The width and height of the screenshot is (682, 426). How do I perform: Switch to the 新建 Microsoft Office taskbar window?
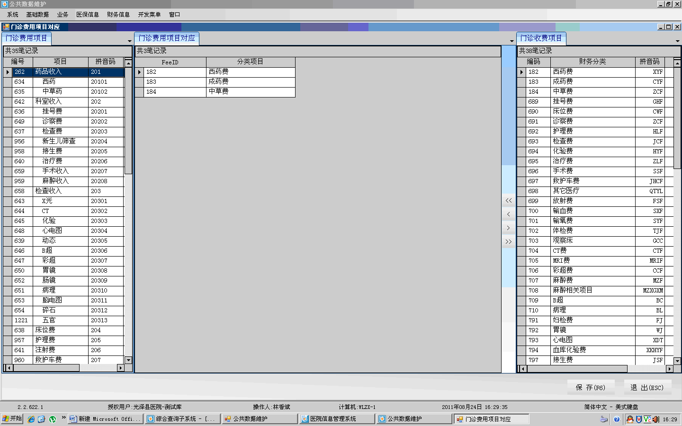click(x=105, y=419)
